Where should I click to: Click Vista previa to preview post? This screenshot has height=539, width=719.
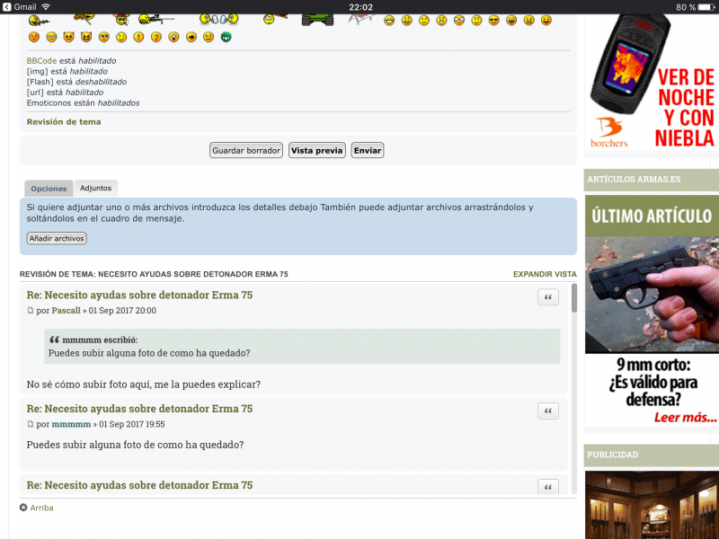[316, 151]
